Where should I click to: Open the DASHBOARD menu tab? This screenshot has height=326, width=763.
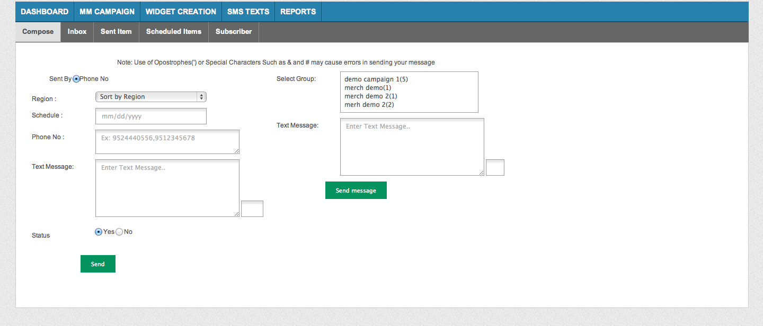45,12
